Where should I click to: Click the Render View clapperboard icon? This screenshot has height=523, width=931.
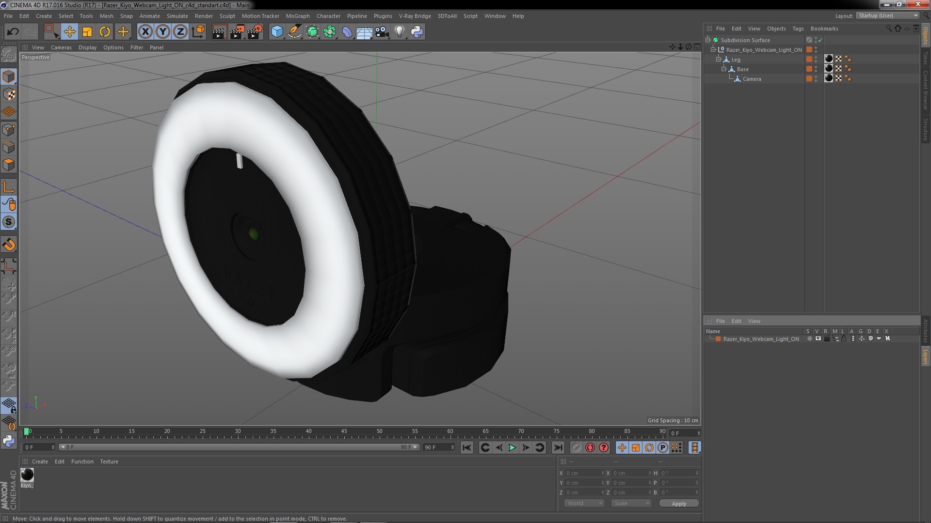pyautogui.click(x=219, y=32)
